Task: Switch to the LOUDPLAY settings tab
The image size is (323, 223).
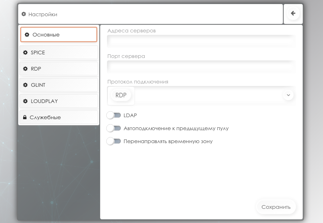Action: click(x=59, y=101)
